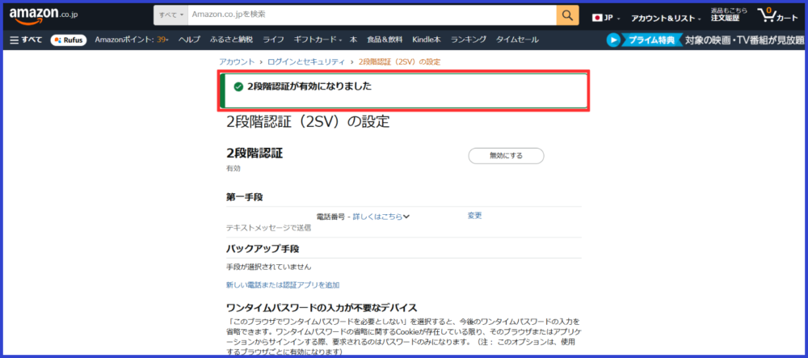Open the Amazonポイント dropdown
The image size is (808, 358).
(x=132, y=40)
